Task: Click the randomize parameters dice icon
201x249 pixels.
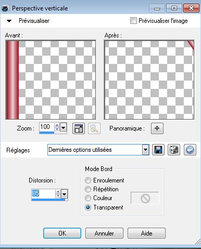Action: click(x=174, y=150)
